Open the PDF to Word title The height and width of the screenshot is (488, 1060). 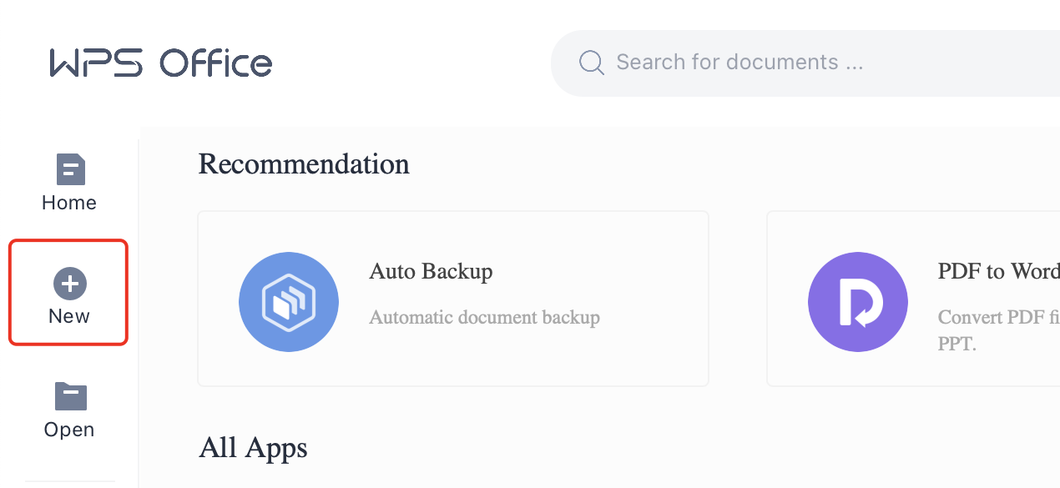point(998,272)
